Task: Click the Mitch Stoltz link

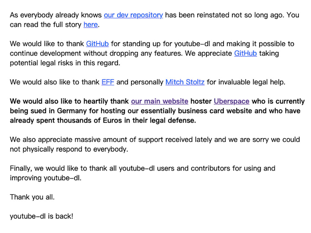Action: click(x=185, y=82)
